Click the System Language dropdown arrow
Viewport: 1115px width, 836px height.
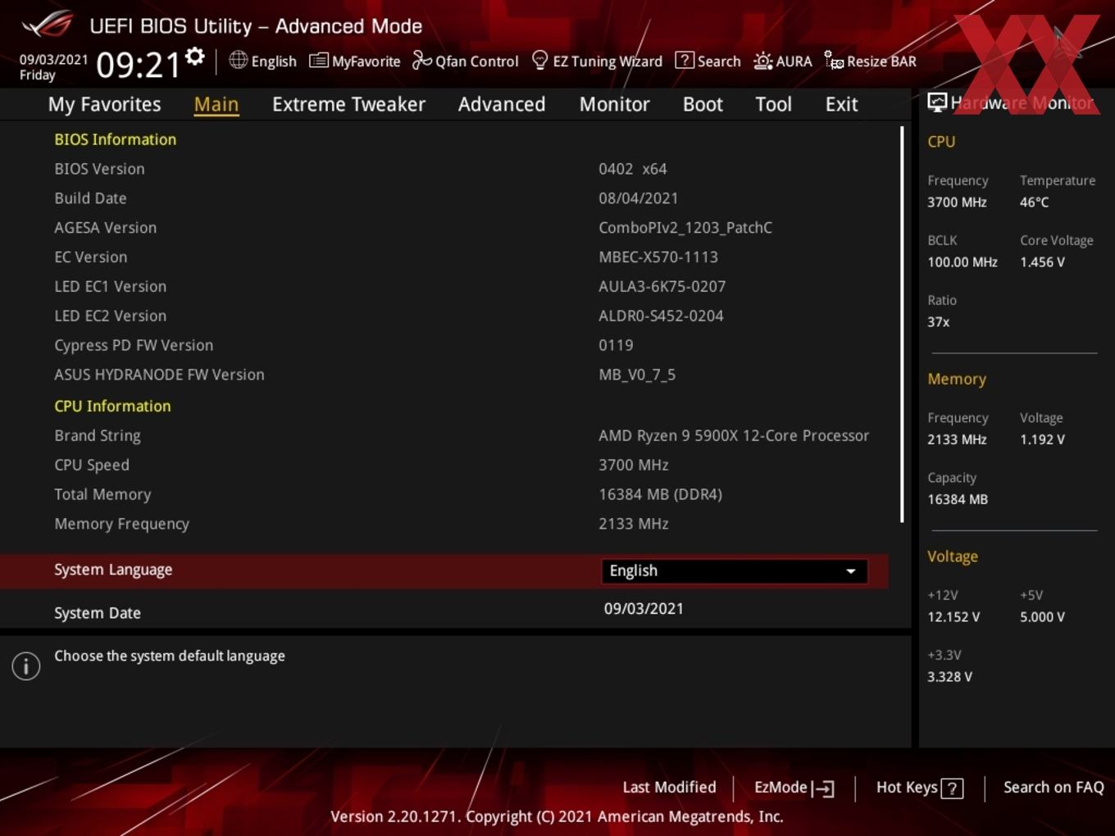click(851, 571)
